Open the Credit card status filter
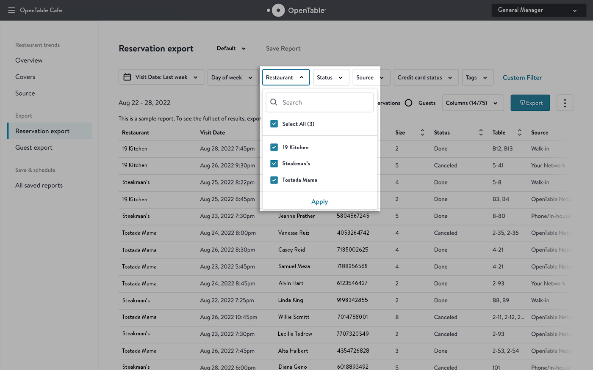The width and height of the screenshot is (593, 370). point(426,77)
